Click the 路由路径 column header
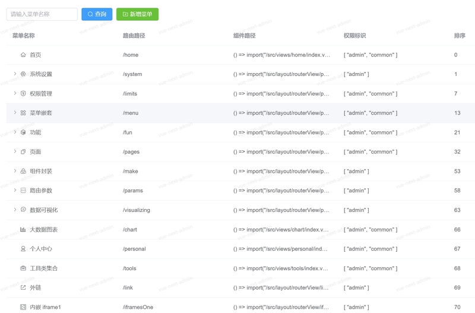The height and width of the screenshot is (313, 475). [134, 36]
